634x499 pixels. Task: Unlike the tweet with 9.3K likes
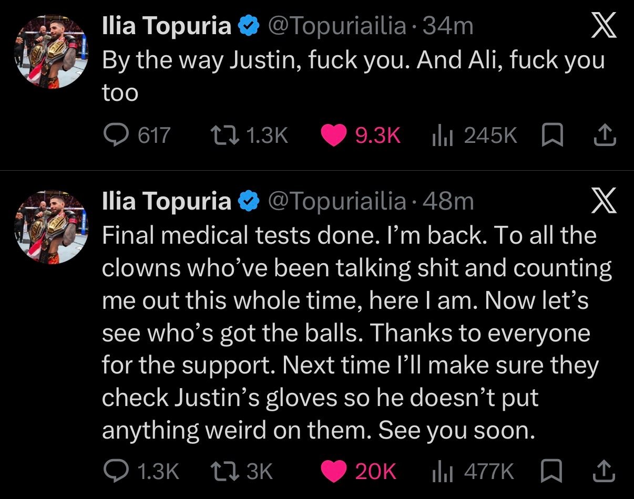pos(361,136)
